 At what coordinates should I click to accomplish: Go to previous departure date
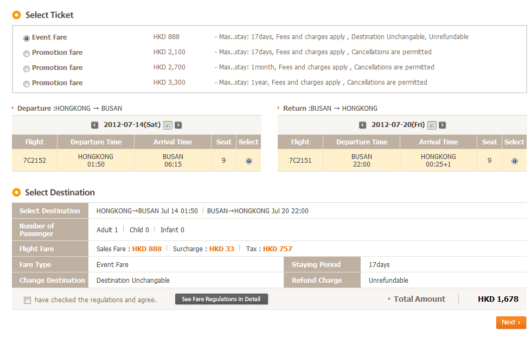tap(95, 125)
